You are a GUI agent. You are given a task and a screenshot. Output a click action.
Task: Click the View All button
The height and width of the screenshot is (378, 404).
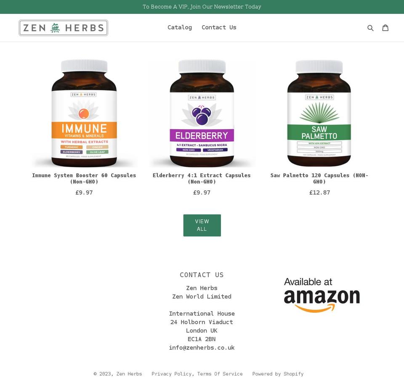[x=202, y=225]
